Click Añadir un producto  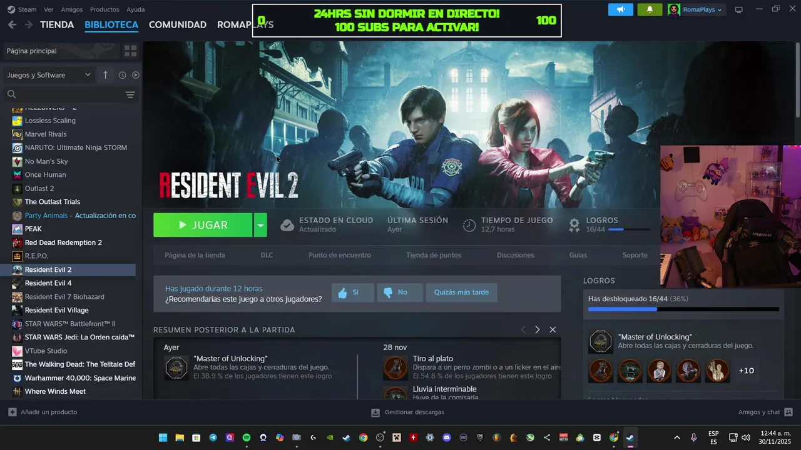[43, 412]
